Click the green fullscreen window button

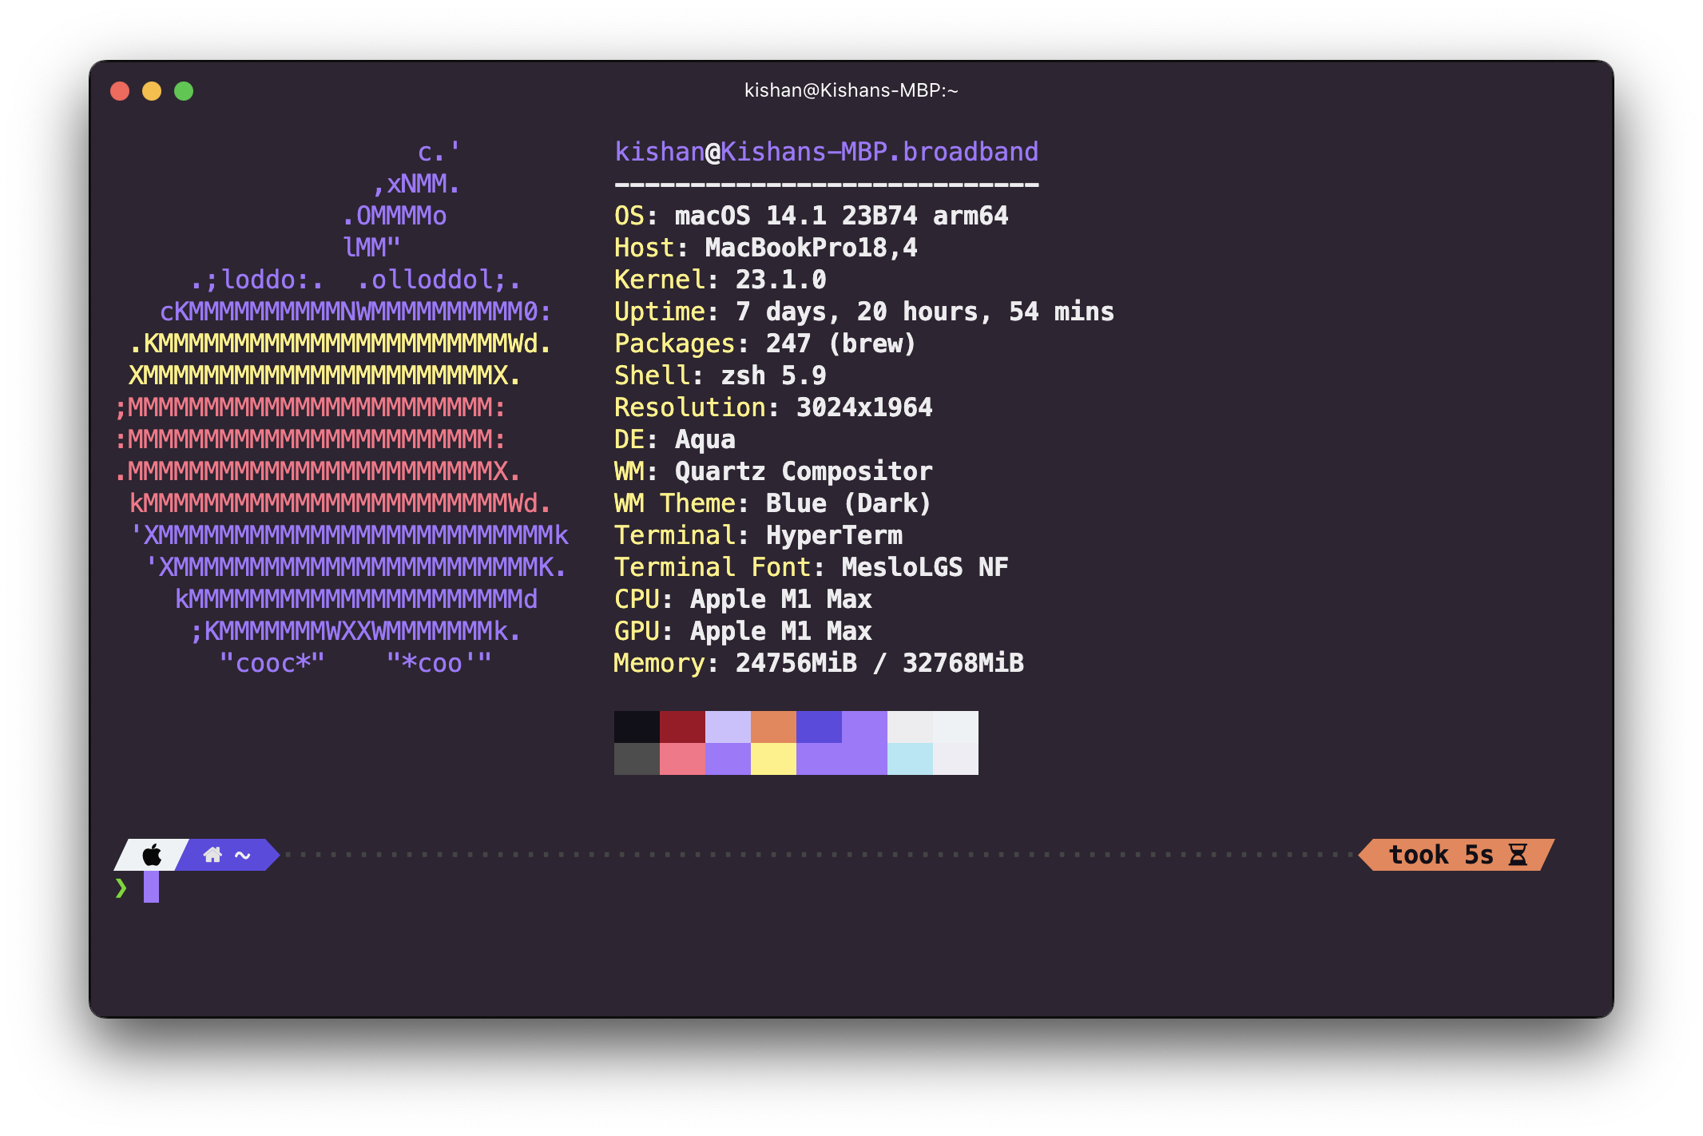(x=184, y=91)
